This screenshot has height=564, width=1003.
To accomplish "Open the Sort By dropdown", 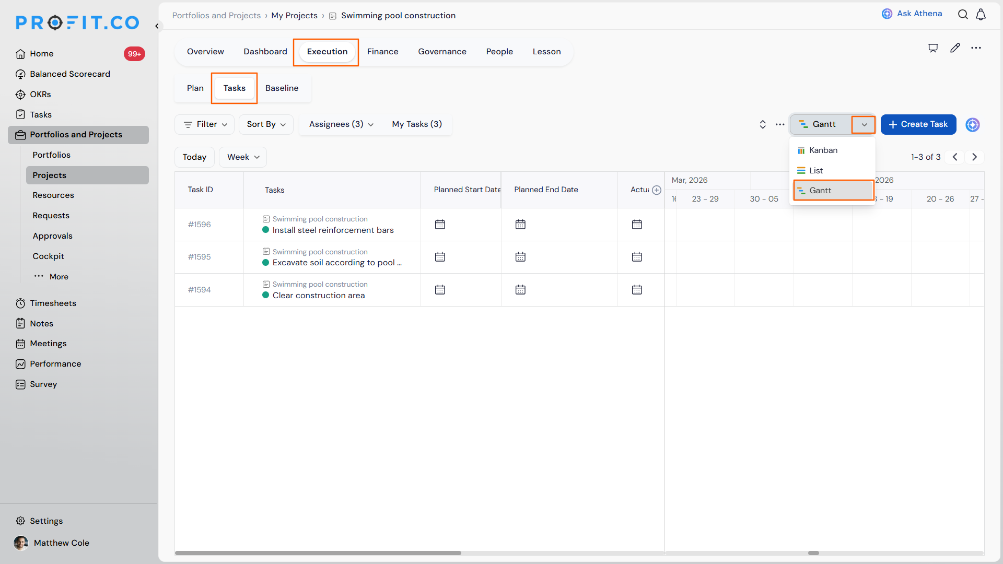I will pos(266,124).
